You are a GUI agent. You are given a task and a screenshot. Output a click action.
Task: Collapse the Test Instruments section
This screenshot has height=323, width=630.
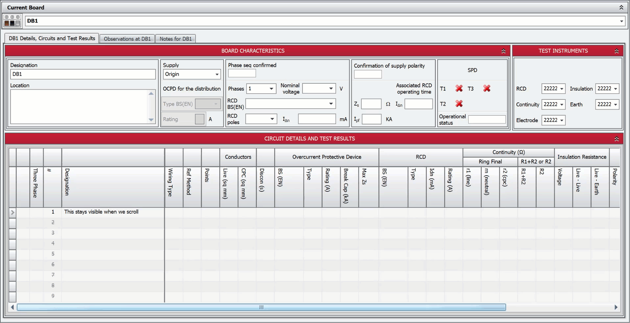point(617,51)
